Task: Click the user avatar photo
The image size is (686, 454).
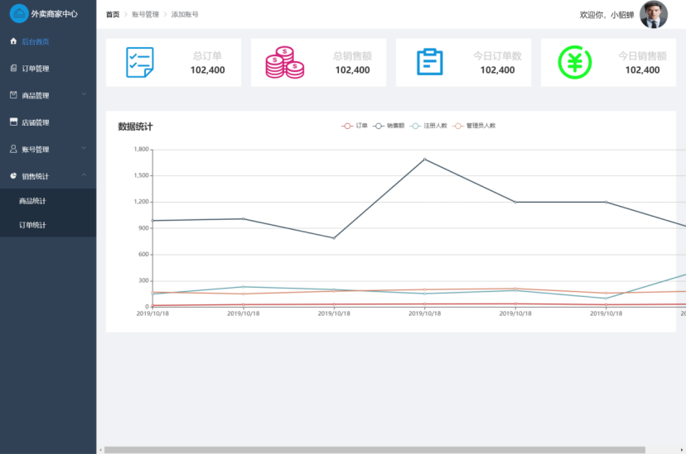Action: point(653,15)
